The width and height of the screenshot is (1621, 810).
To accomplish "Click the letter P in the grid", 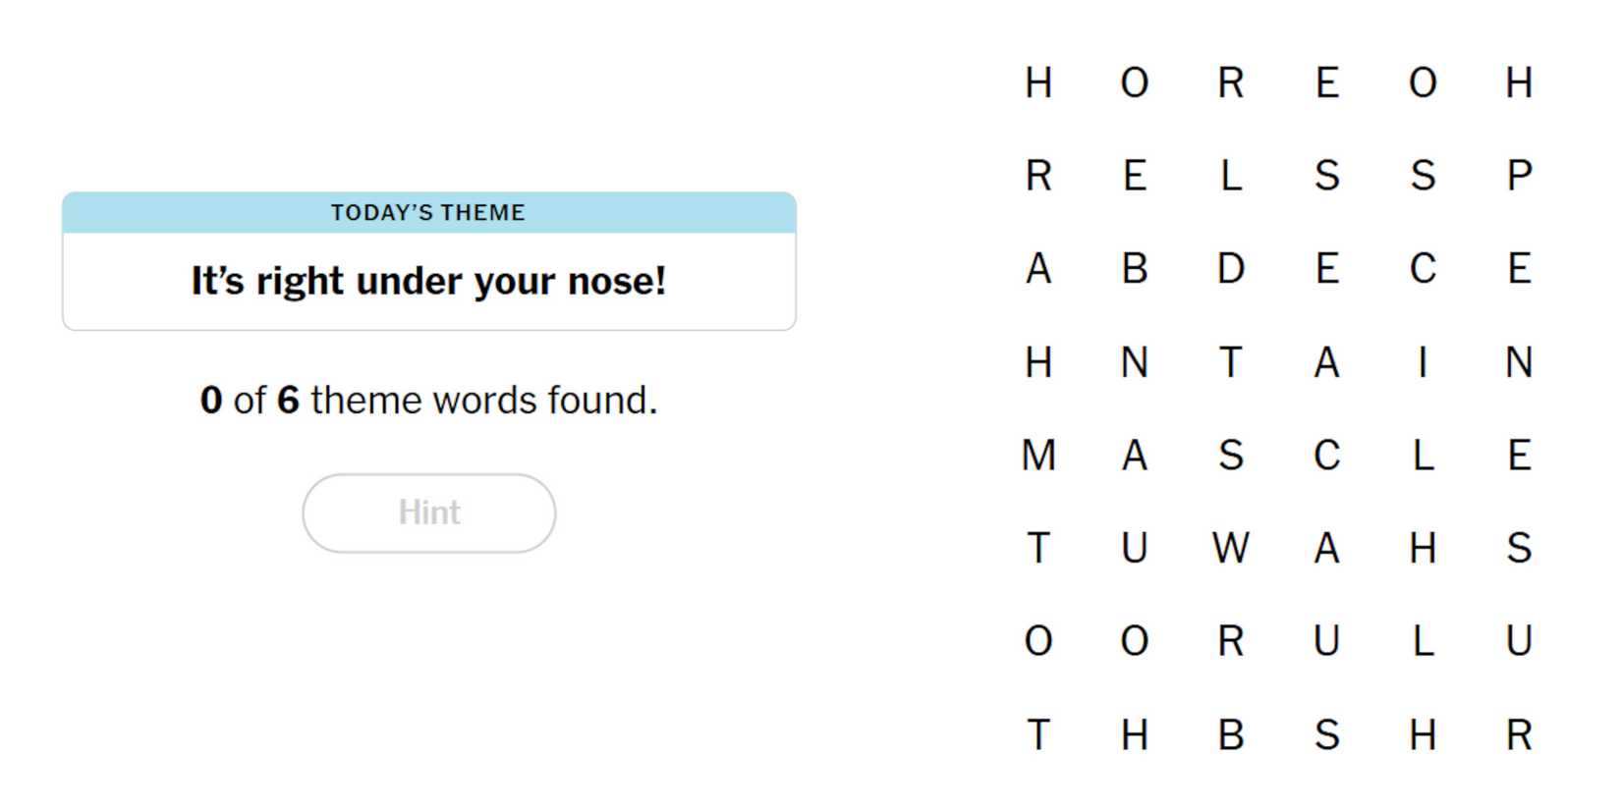I will point(1518,176).
